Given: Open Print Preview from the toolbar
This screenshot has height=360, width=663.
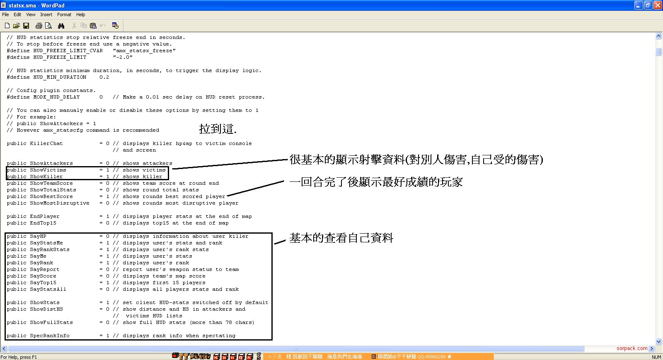Looking at the screenshot, I should coord(48,26).
